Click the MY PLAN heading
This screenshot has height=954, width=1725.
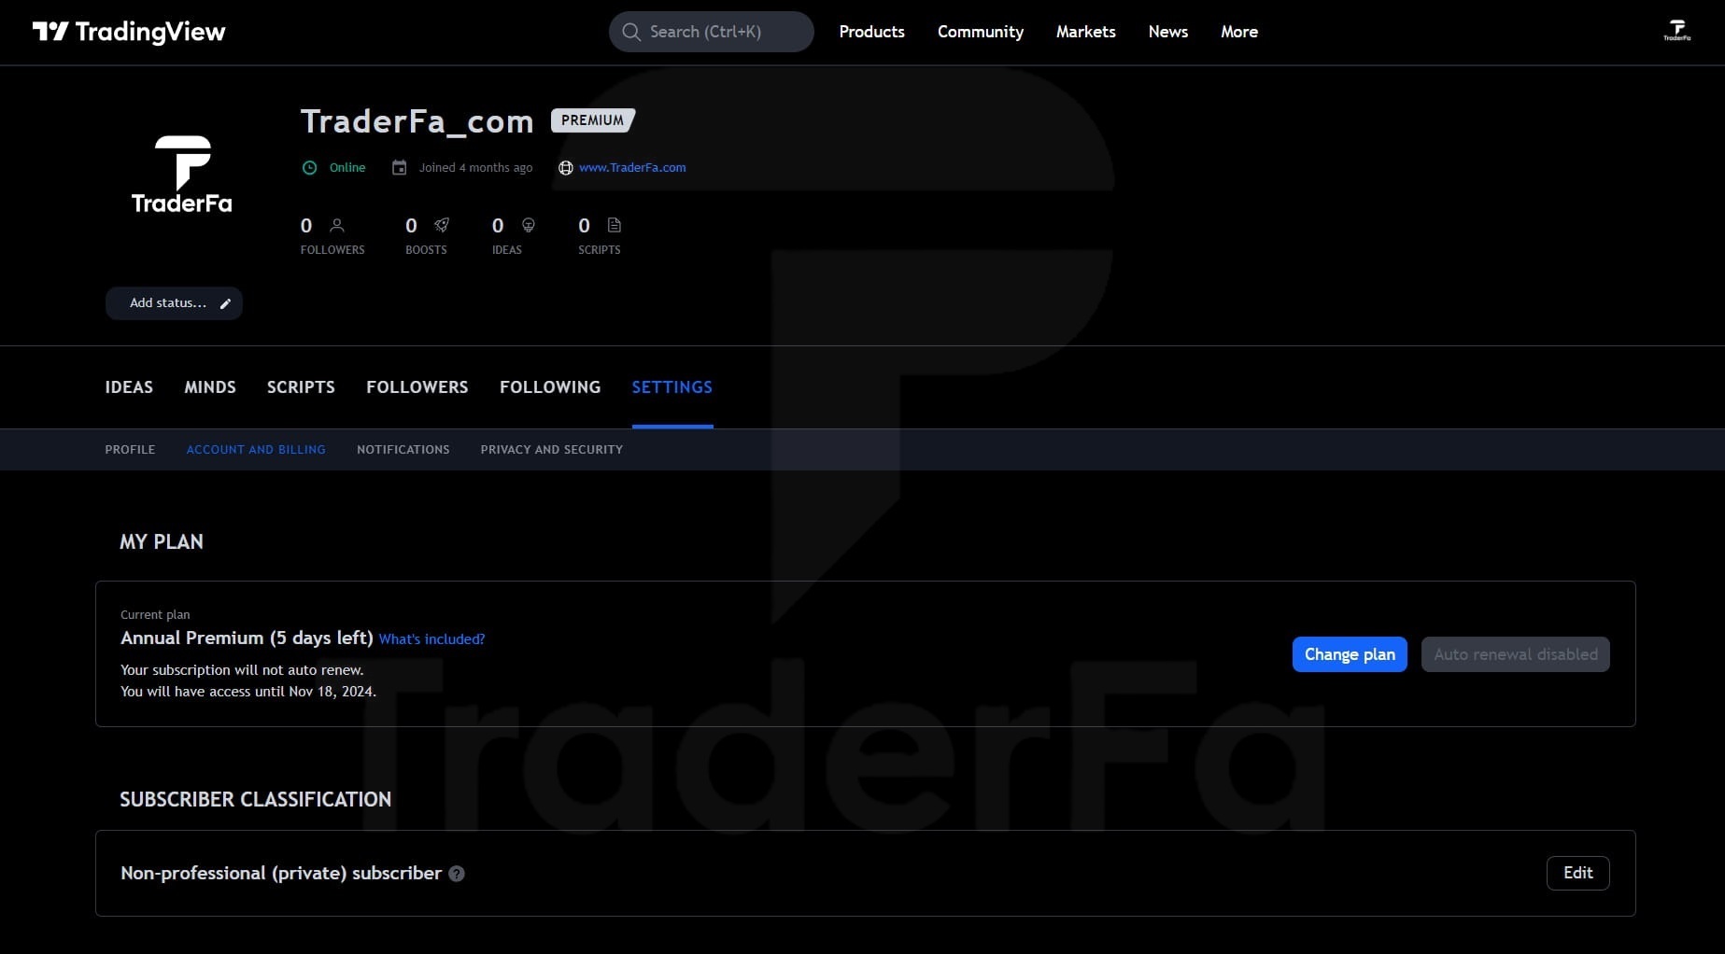tap(162, 542)
